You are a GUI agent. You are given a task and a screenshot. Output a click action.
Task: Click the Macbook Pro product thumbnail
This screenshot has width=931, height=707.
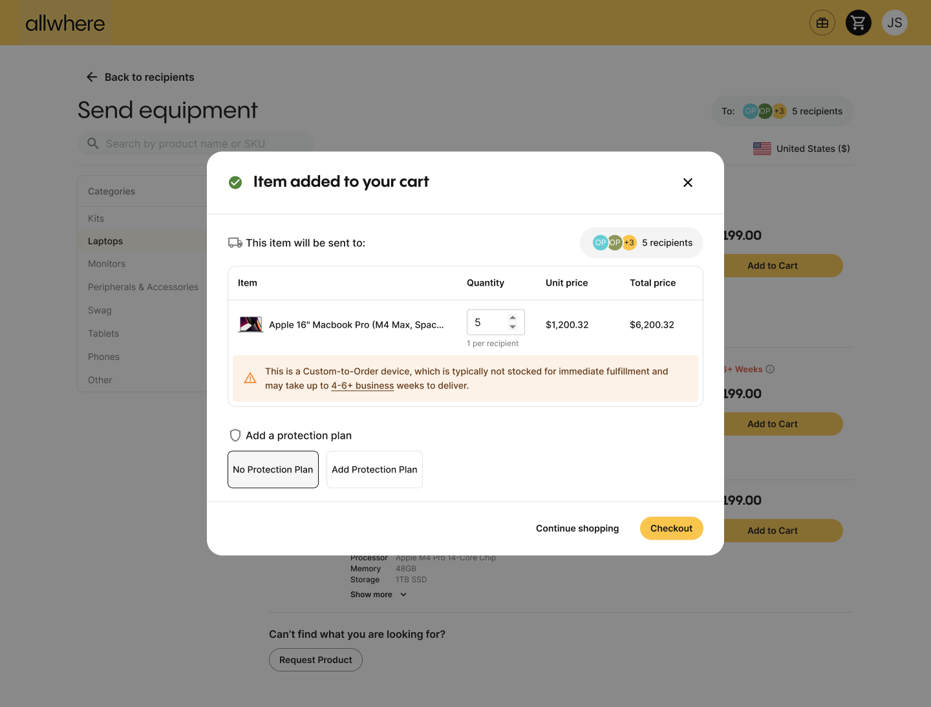[251, 324]
